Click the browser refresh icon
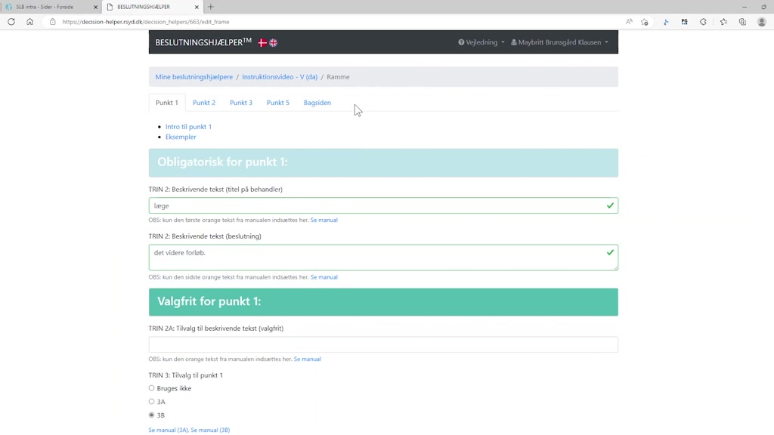The width and height of the screenshot is (774, 435). click(x=11, y=22)
